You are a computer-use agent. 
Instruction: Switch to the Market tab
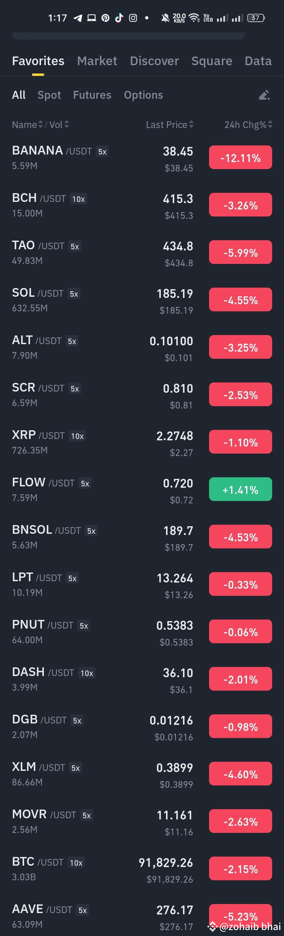97,61
